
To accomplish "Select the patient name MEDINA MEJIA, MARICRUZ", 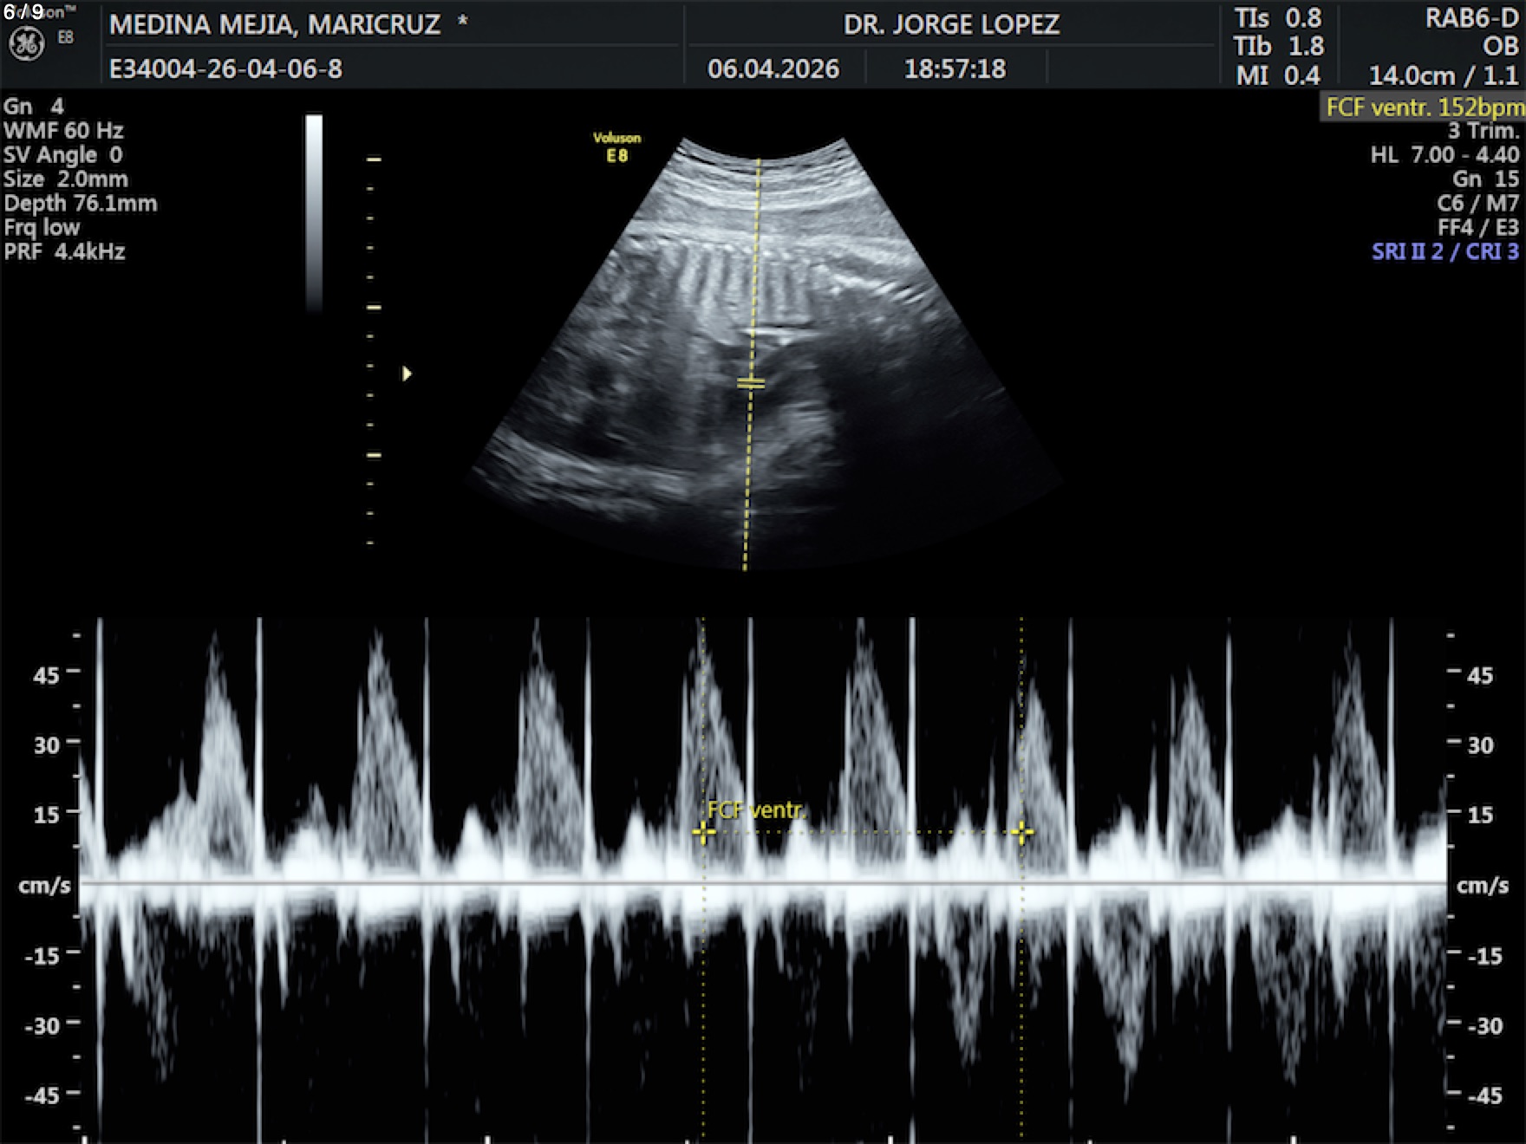I will pos(275,24).
